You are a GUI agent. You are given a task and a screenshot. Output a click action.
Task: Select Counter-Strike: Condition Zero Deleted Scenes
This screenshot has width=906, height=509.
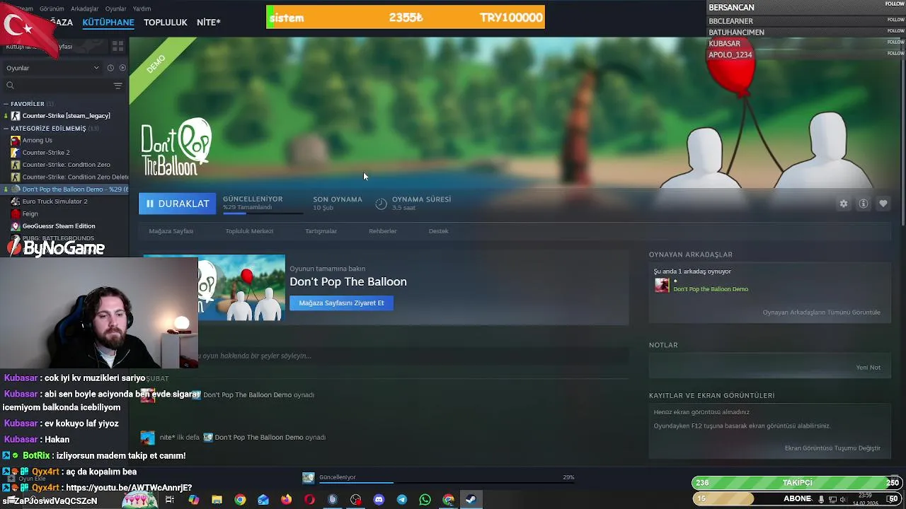pyautogui.click(x=75, y=177)
